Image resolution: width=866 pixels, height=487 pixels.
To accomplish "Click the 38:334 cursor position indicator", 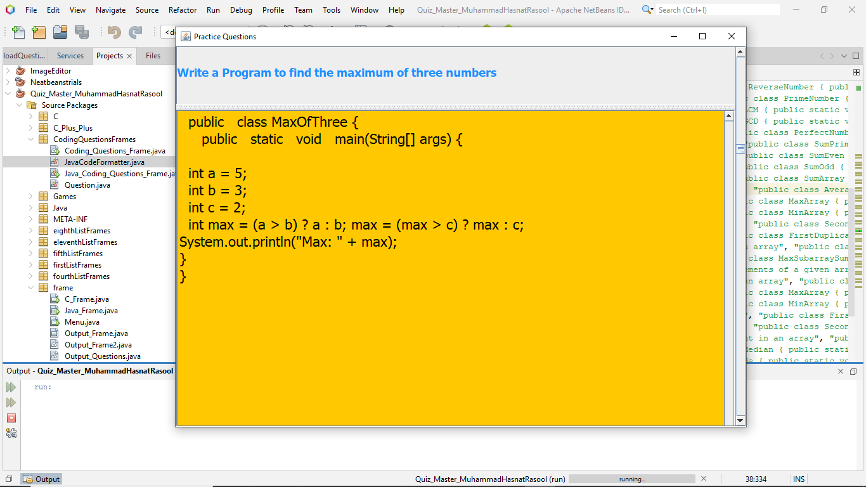I will tap(756, 479).
